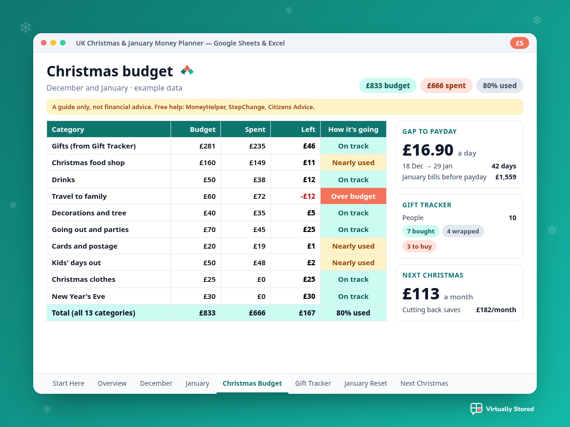Screen dimensions: 570x427
Task: Click Nearly used for Christmas food shop
Action: pos(353,162)
